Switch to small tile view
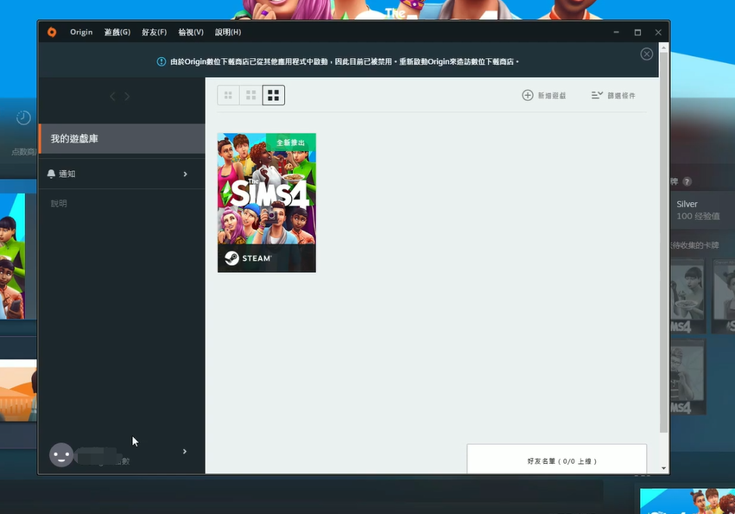This screenshot has height=514, width=735. [228, 95]
